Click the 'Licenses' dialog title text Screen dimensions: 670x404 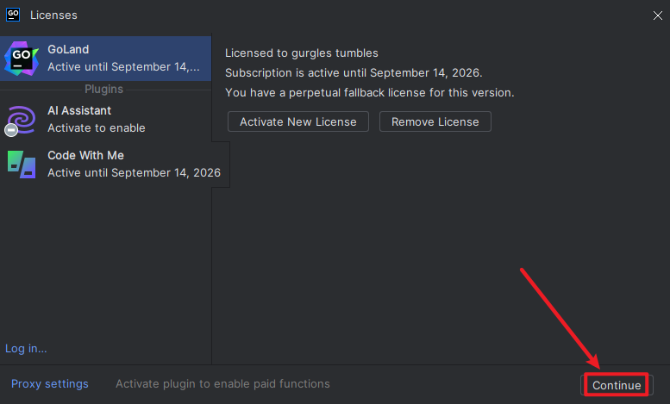pyautogui.click(x=53, y=15)
